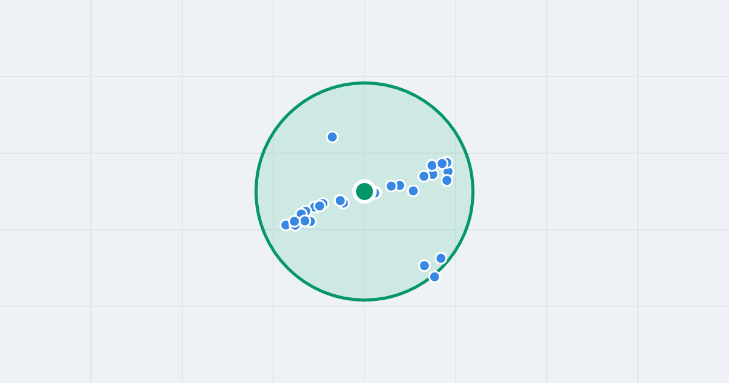This screenshot has height=383, width=729.
Task: Click the topmost-right dot in the upper-right cluster
Action: pos(447,162)
